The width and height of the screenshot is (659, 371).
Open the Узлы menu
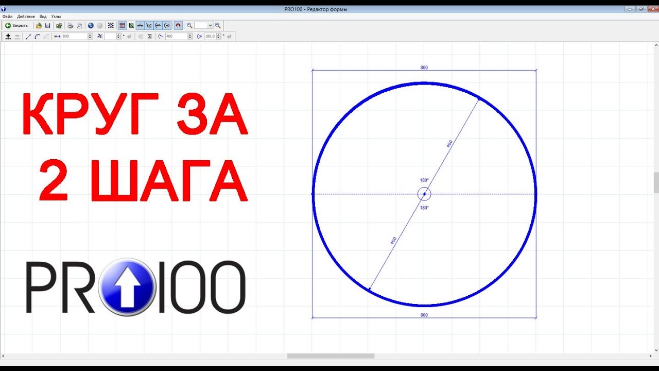point(56,16)
